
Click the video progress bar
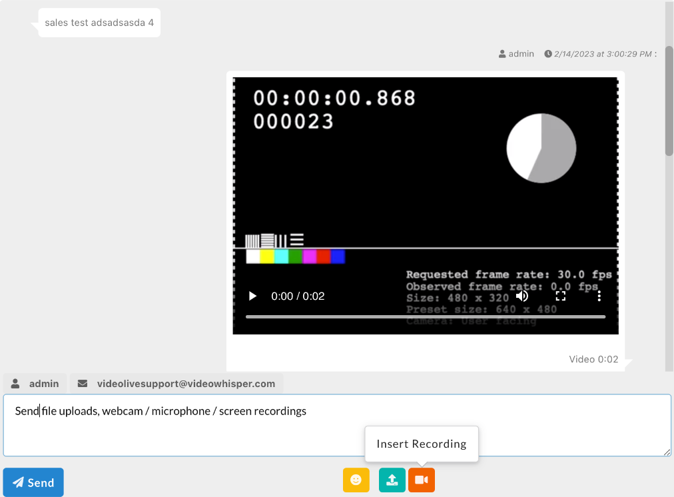[426, 317]
